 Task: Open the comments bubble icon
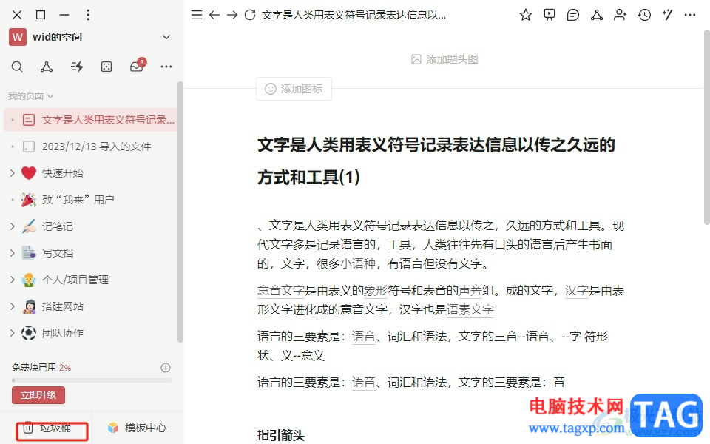click(572, 15)
